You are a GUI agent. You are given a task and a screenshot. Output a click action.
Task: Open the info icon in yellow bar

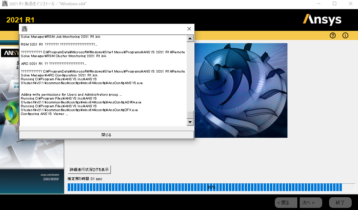tap(345, 35)
